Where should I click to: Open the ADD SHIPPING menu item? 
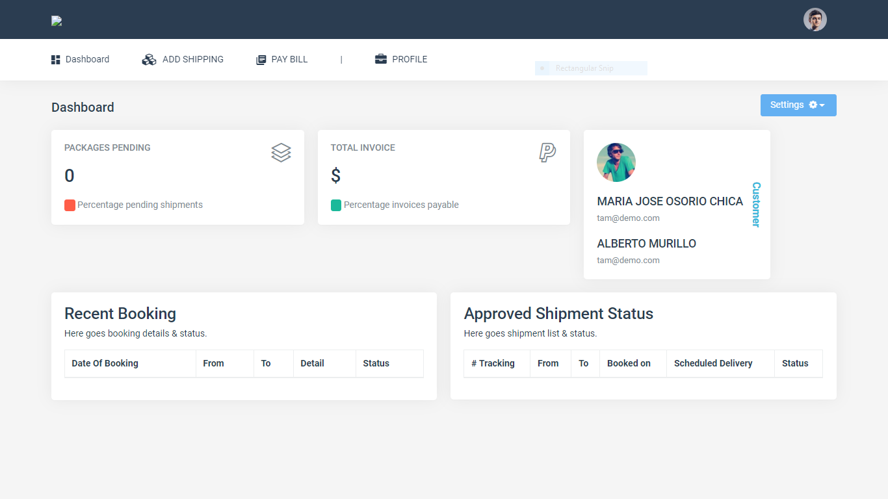click(192, 59)
